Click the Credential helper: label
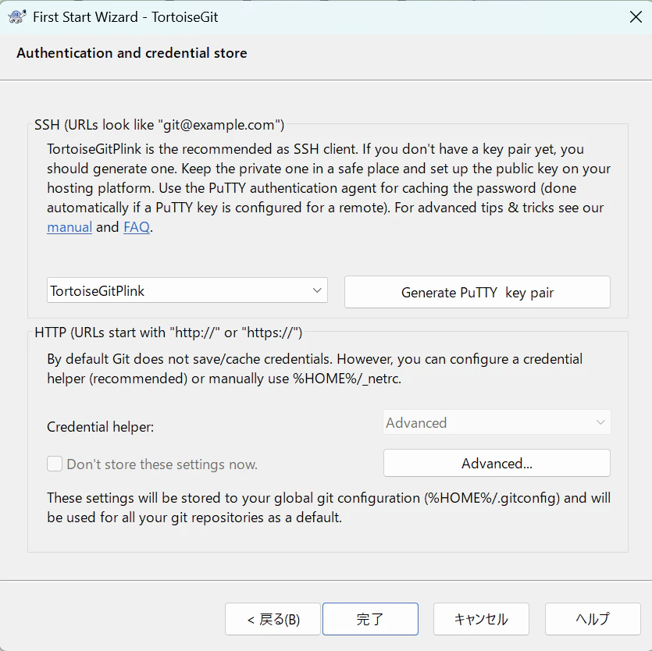This screenshot has height=651, width=652. pos(100,427)
